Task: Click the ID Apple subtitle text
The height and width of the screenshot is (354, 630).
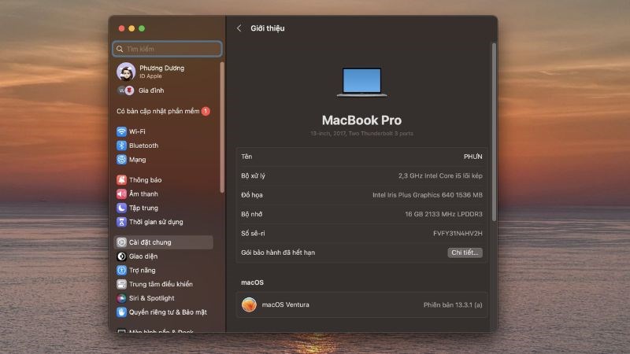Action: [150, 76]
